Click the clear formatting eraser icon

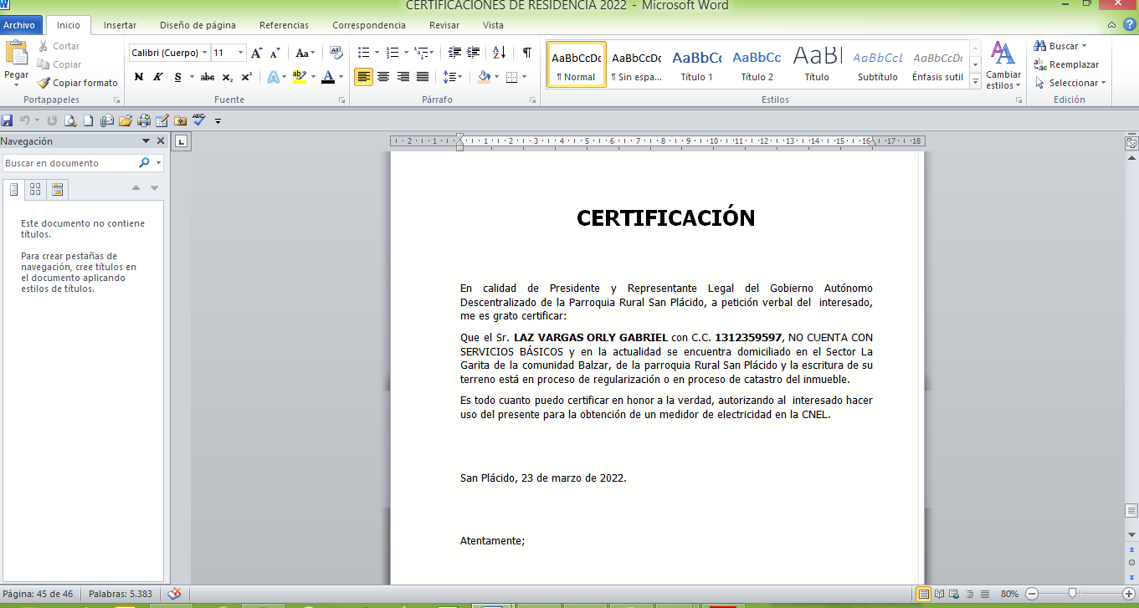(336, 53)
